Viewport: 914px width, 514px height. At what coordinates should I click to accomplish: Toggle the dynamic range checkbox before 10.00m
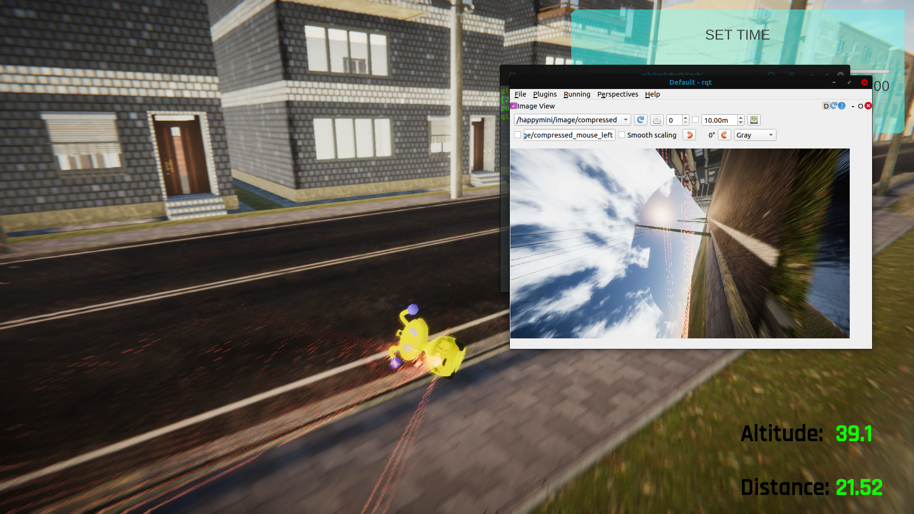pos(695,120)
